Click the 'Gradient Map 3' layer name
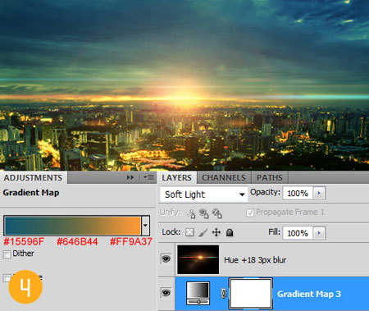This screenshot has width=369, height=311. click(309, 294)
